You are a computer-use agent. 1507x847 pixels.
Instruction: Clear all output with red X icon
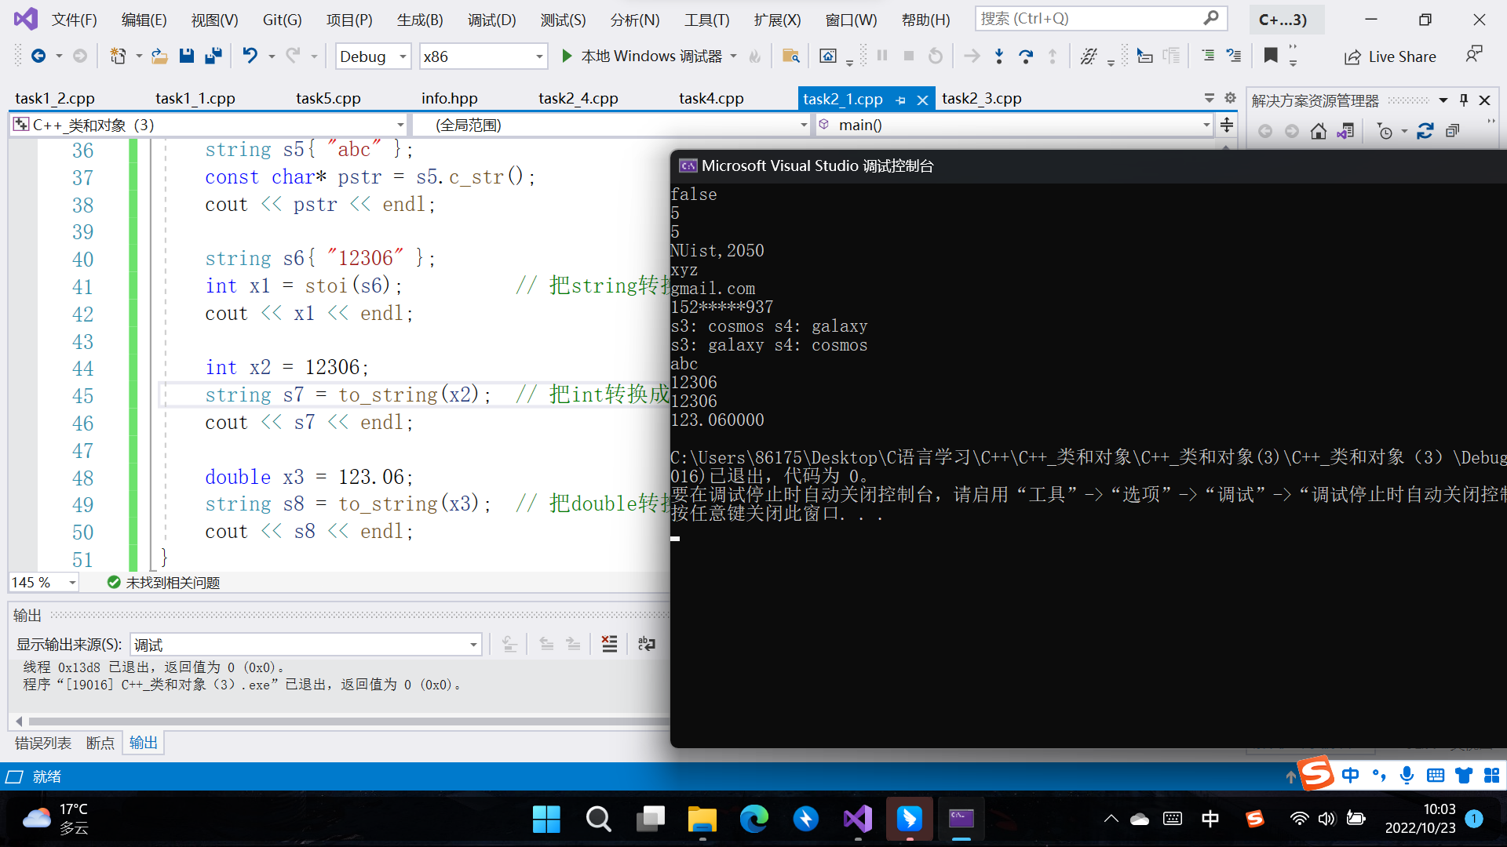pyautogui.click(x=609, y=644)
